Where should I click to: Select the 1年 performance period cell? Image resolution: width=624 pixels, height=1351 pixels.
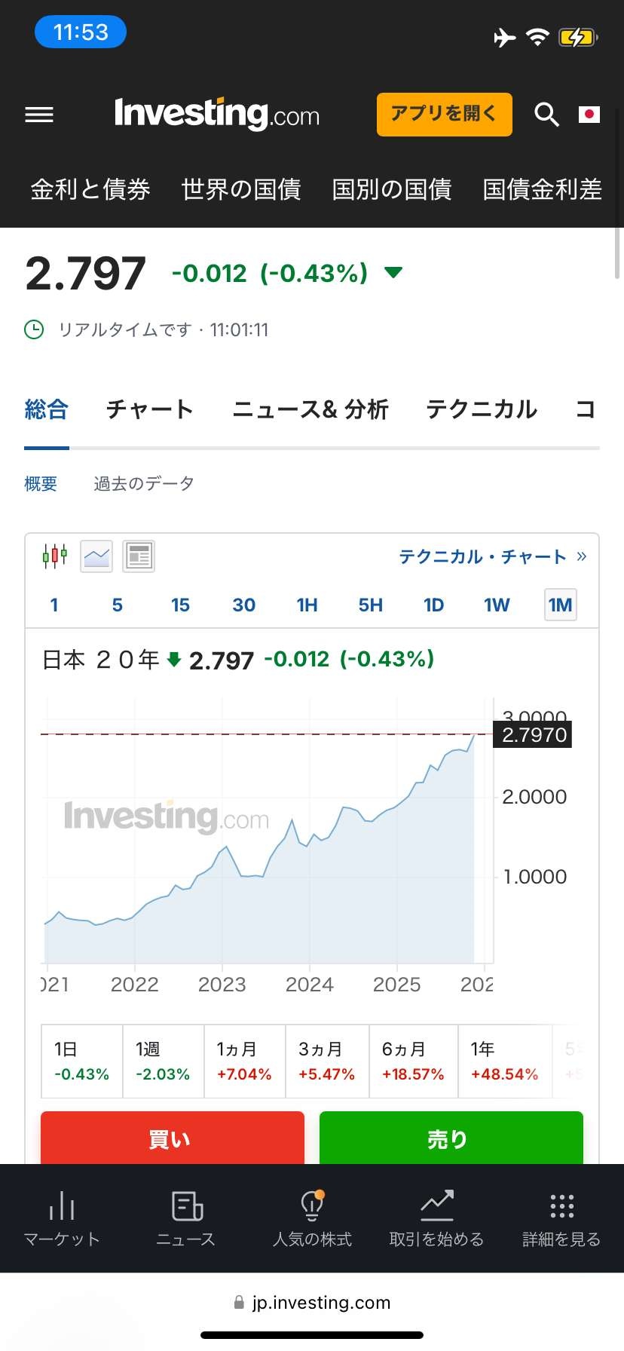pyautogui.click(x=504, y=1061)
